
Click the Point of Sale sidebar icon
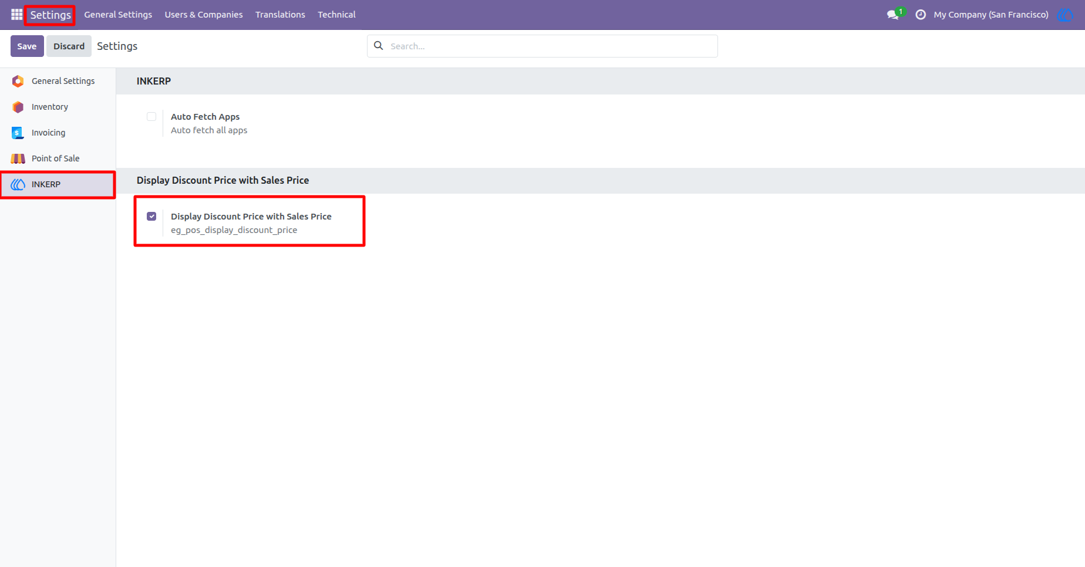(x=18, y=158)
